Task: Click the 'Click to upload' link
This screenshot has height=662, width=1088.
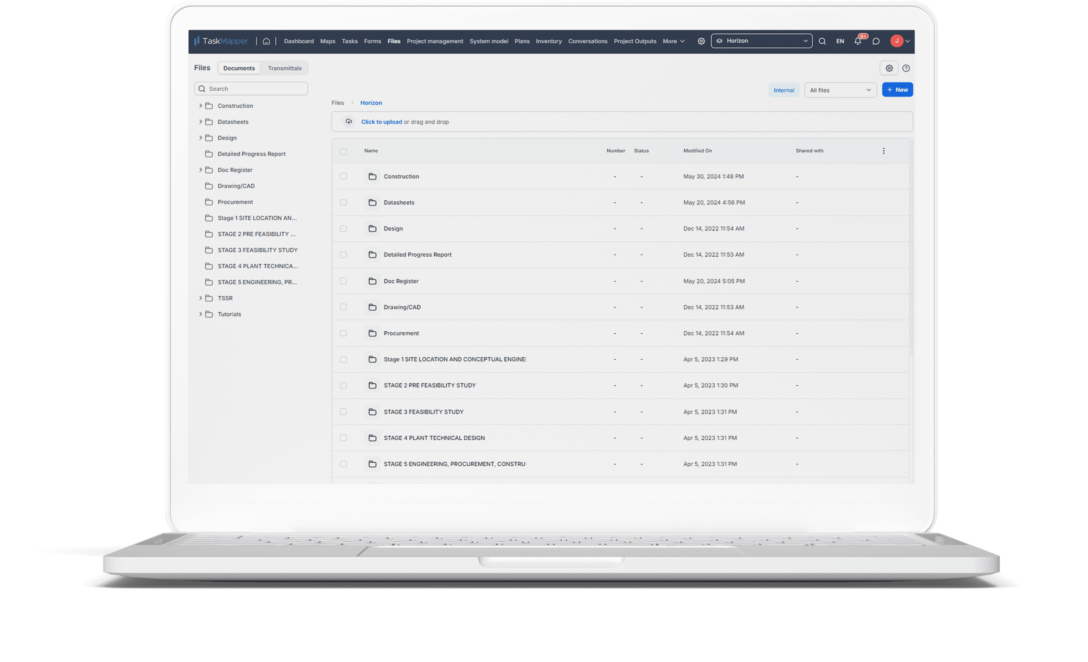Action: tap(381, 122)
